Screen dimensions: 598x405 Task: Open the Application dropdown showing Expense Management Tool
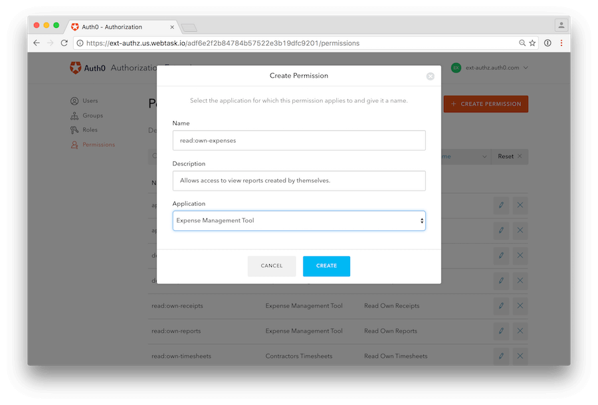coord(298,220)
